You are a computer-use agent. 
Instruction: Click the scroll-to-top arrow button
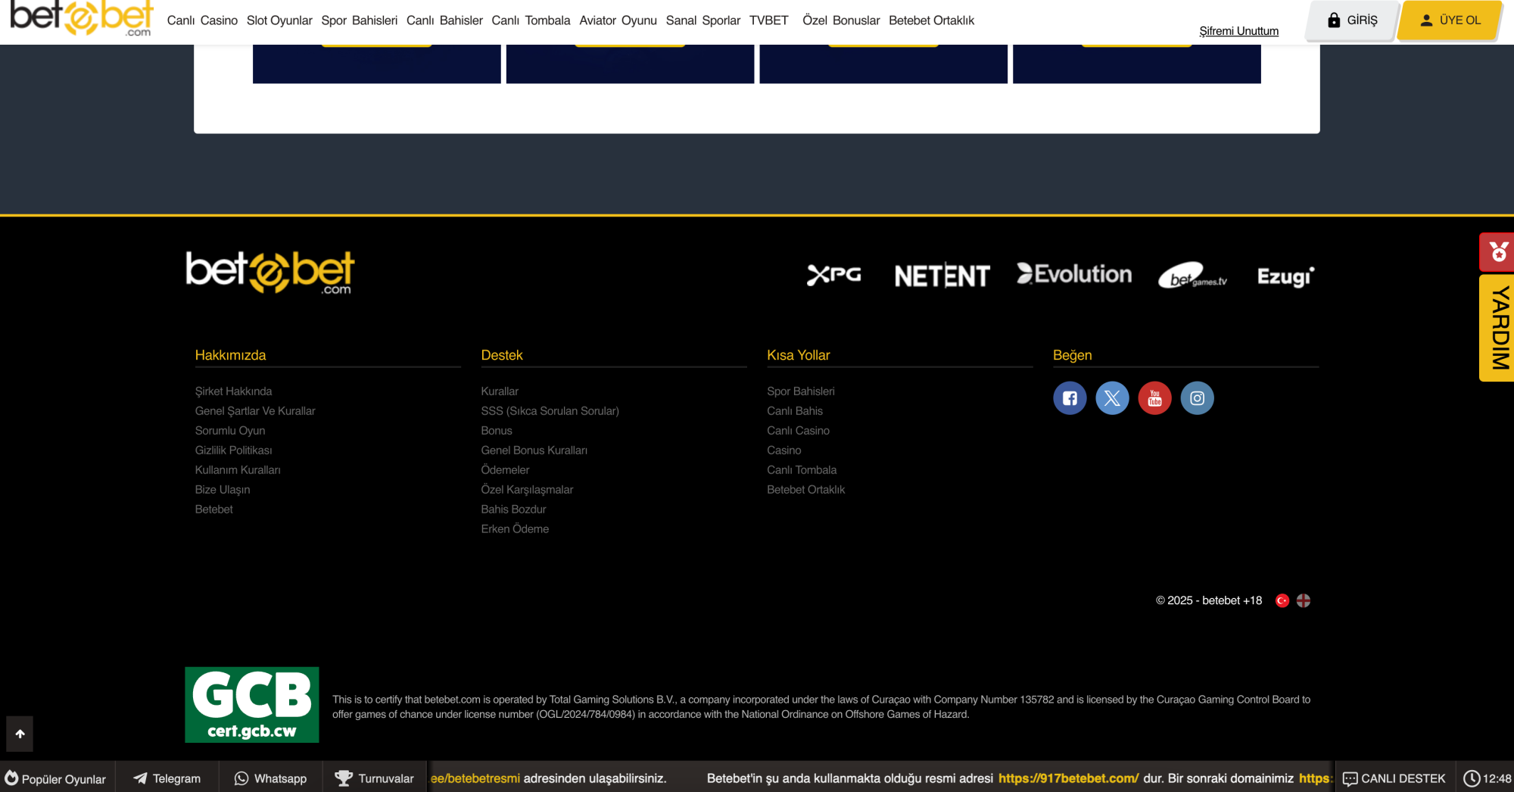click(20, 734)
